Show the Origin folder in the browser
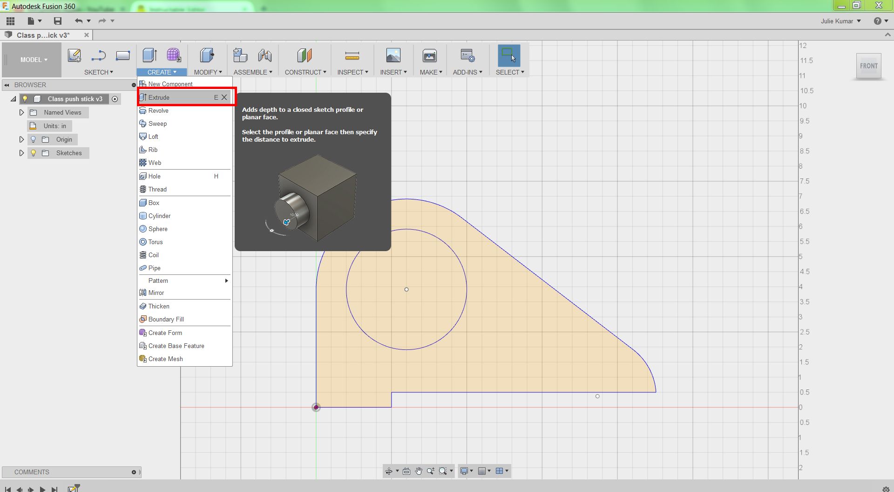This screenshot has width=894, height=492. click(33, 139)
